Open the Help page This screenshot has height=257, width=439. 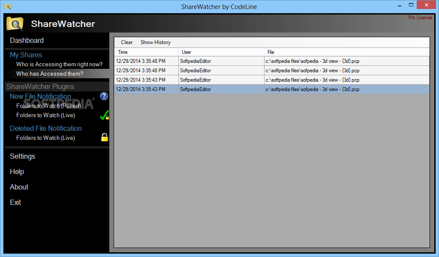(x=17, y=171)
